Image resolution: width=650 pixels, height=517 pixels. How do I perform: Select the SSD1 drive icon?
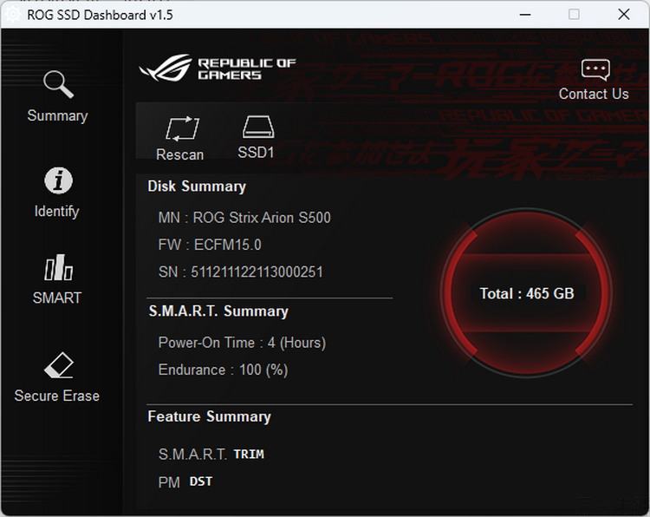(x=258, y=127)
